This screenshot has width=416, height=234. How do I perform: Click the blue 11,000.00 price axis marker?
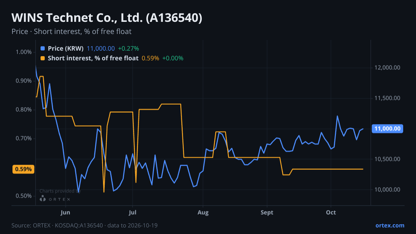click(387, 129)
